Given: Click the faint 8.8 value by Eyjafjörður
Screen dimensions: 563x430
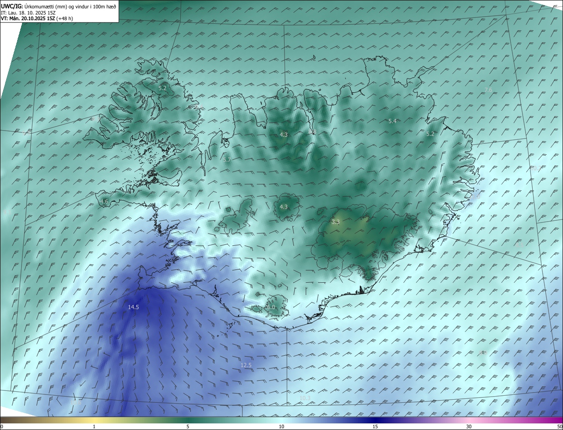Looking at the screenshot, I should tap(312, 132).
